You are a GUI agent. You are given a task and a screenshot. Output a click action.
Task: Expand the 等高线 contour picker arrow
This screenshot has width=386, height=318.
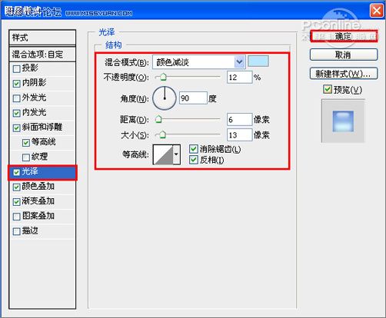coord(176,154)
